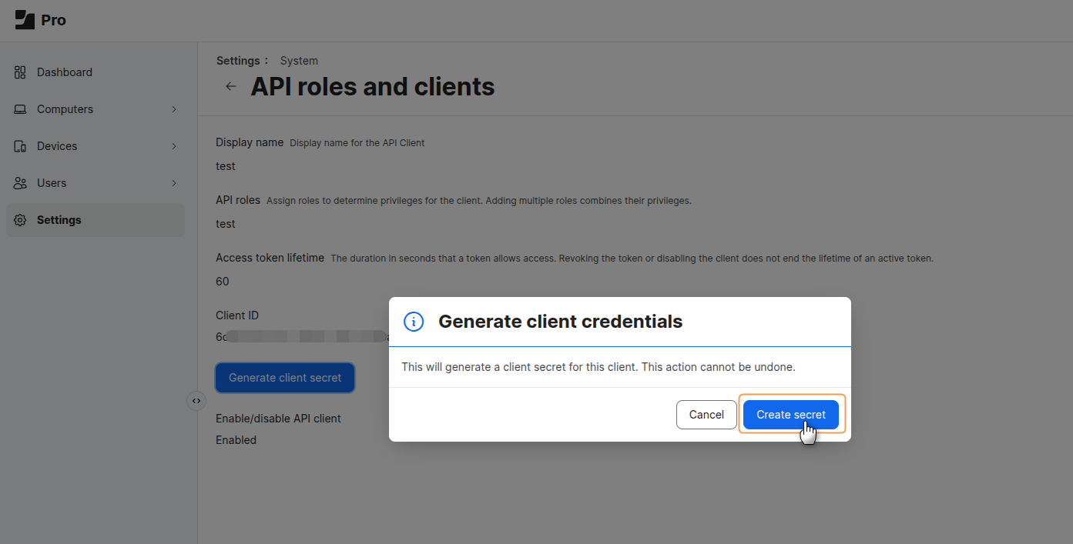Expand the Users submenu chevron

click(174, 183)
